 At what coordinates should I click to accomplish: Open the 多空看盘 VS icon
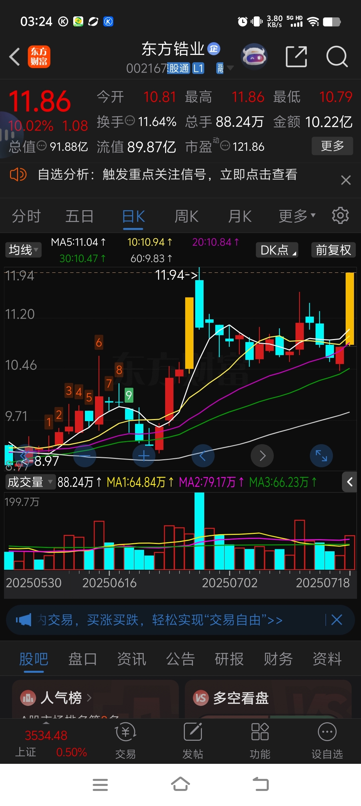pyautogui.click(x=201, y=698)
